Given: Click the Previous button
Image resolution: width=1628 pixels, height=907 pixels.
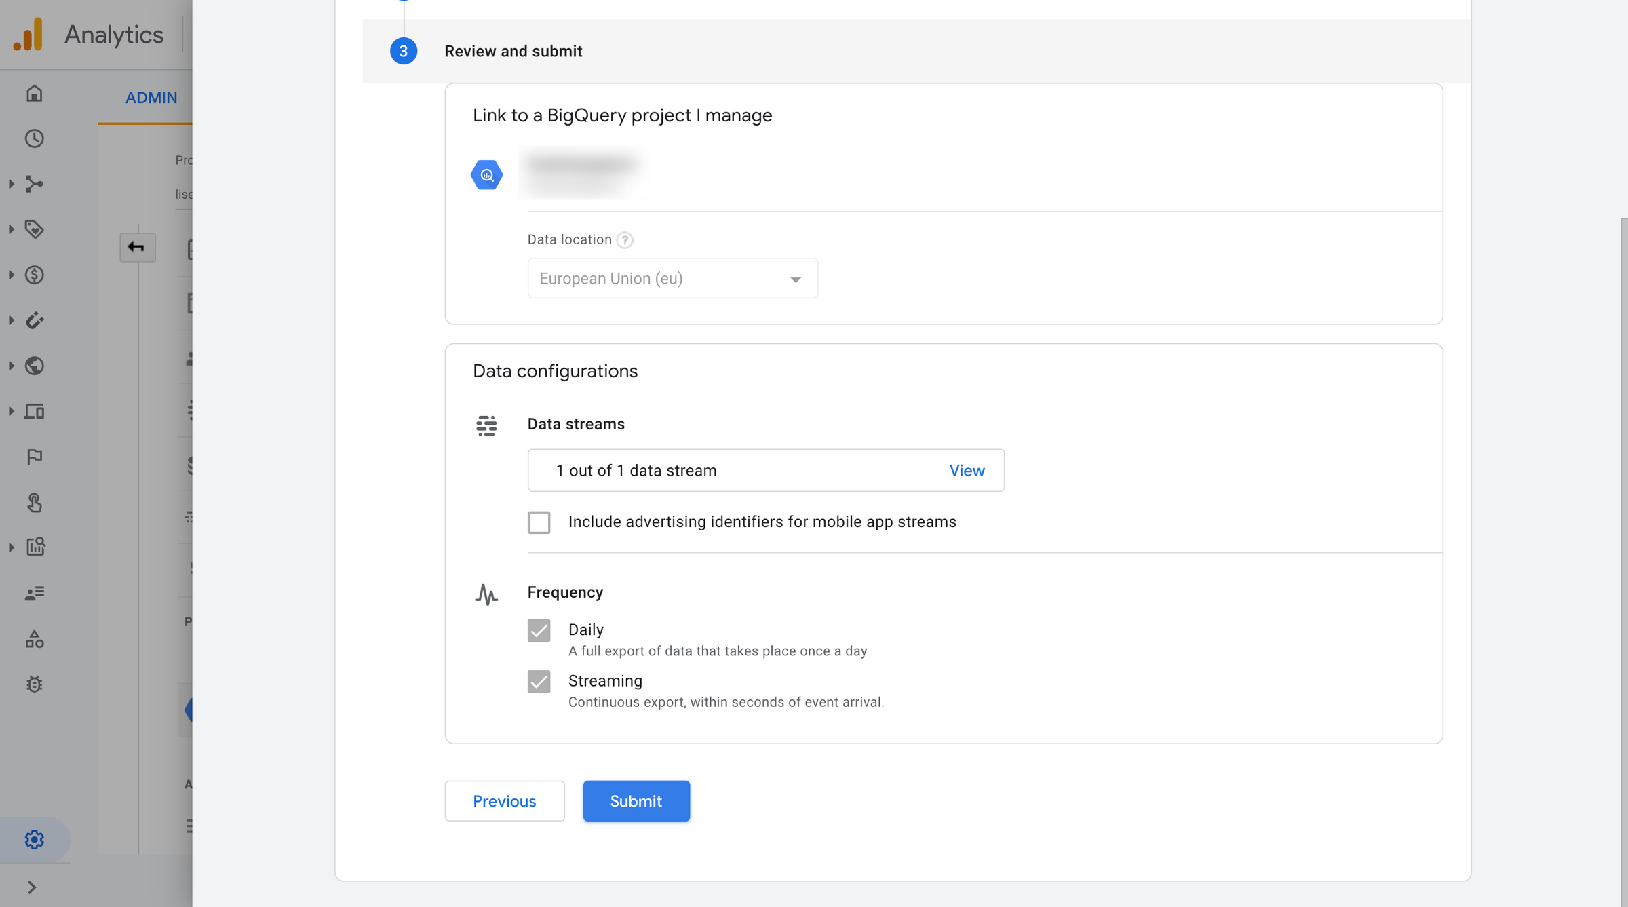Looking at the screenshot, I should click(x=504, y=801).
